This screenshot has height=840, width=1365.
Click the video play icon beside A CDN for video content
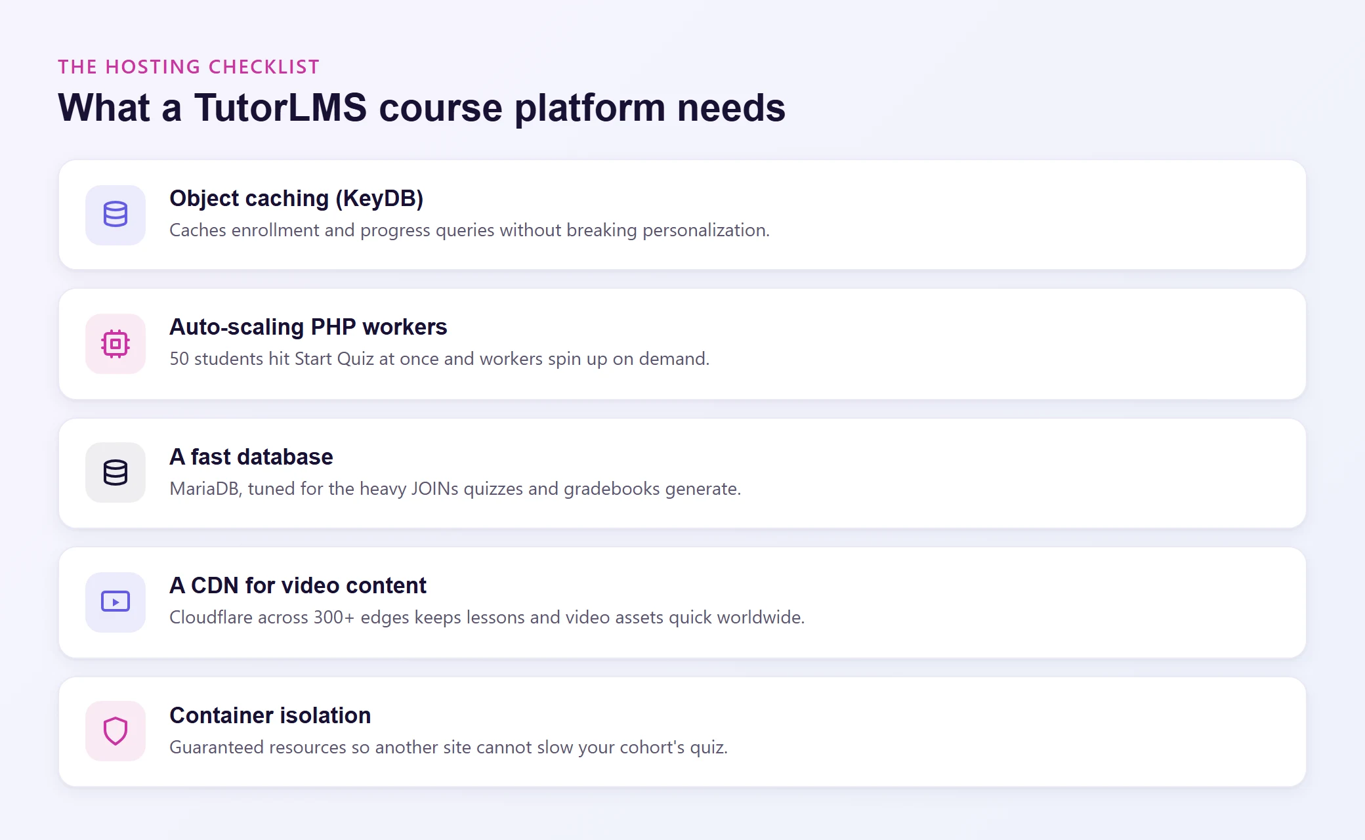click(x=115, y=602)
